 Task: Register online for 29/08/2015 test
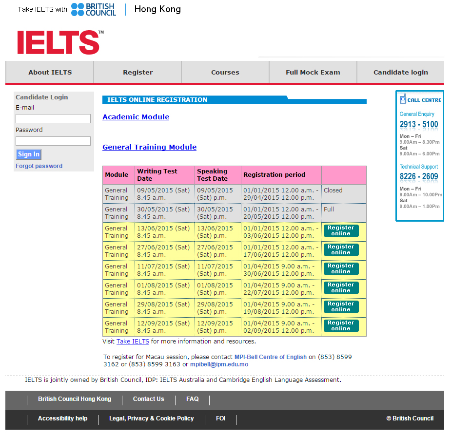pos(341,306)
